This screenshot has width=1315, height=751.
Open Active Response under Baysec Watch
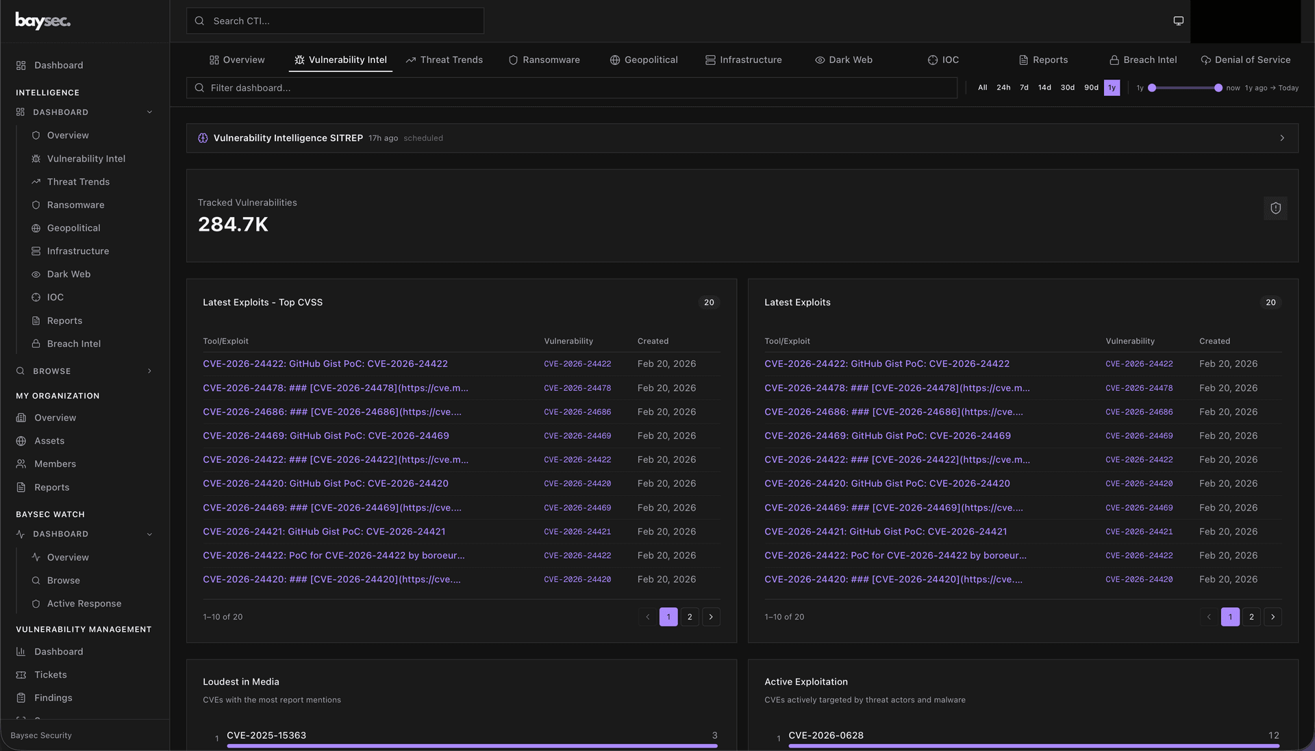click(x=84, y=603)
